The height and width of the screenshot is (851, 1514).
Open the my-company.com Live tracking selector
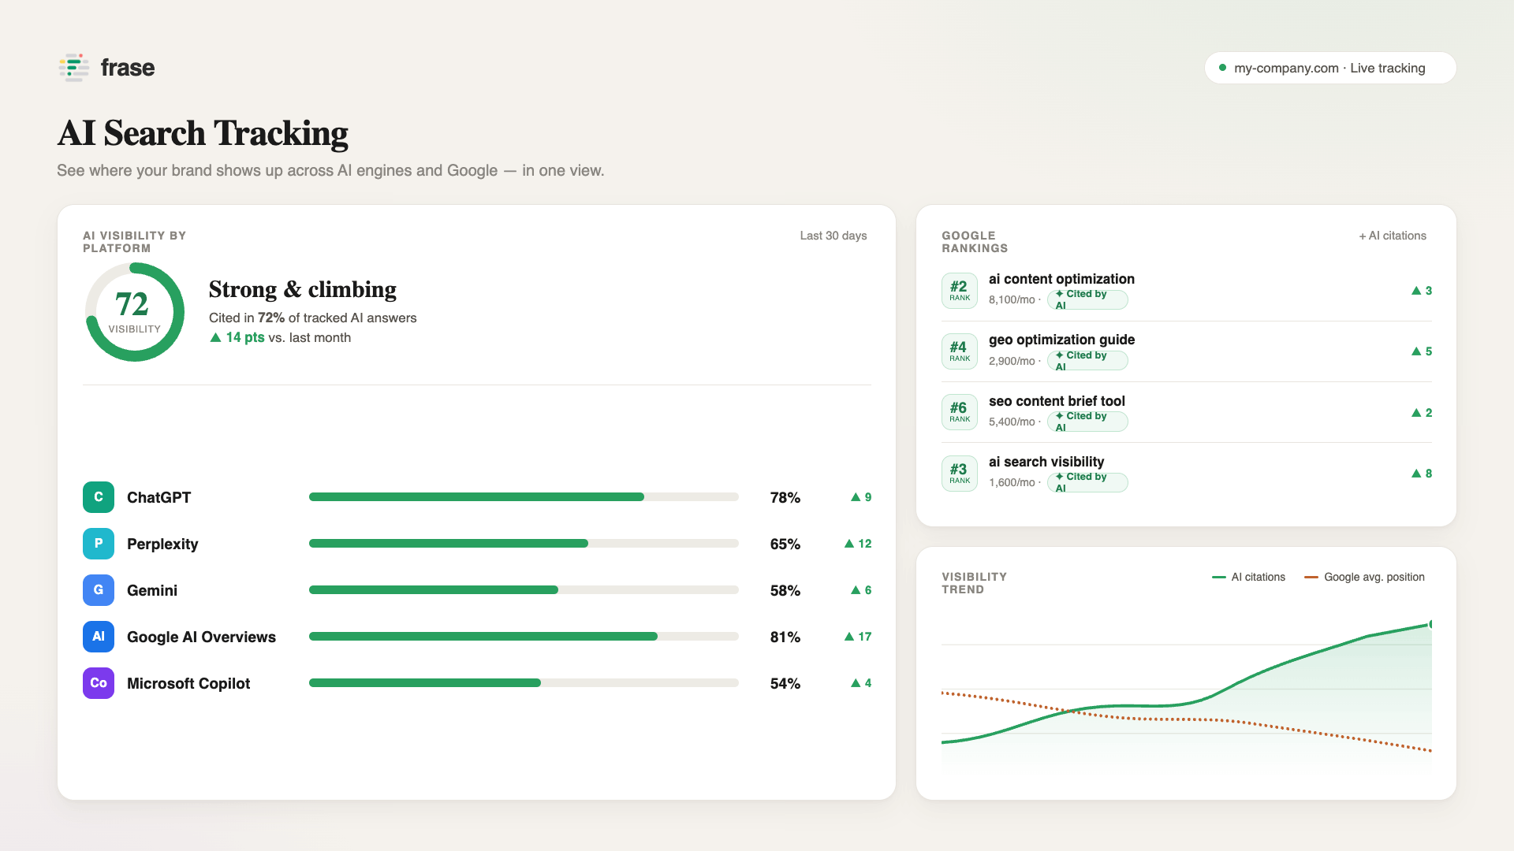pos(1330,68)
